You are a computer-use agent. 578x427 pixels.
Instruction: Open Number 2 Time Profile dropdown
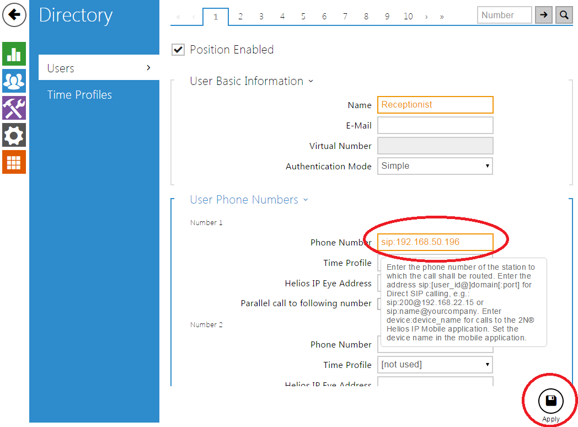tap(435, 365)
